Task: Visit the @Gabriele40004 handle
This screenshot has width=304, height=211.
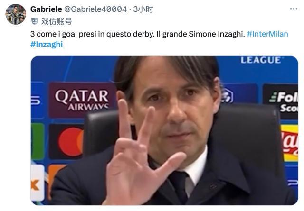Action: 95,9
